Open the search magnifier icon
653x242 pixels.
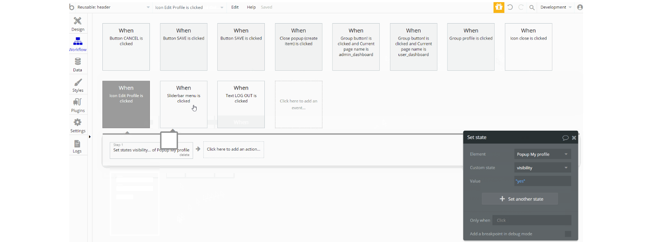tap(532, 7)
